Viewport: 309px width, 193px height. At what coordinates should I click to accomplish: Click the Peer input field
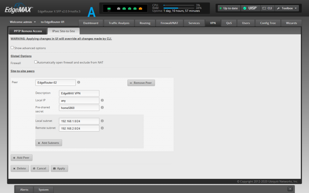(x=56, y=83)
